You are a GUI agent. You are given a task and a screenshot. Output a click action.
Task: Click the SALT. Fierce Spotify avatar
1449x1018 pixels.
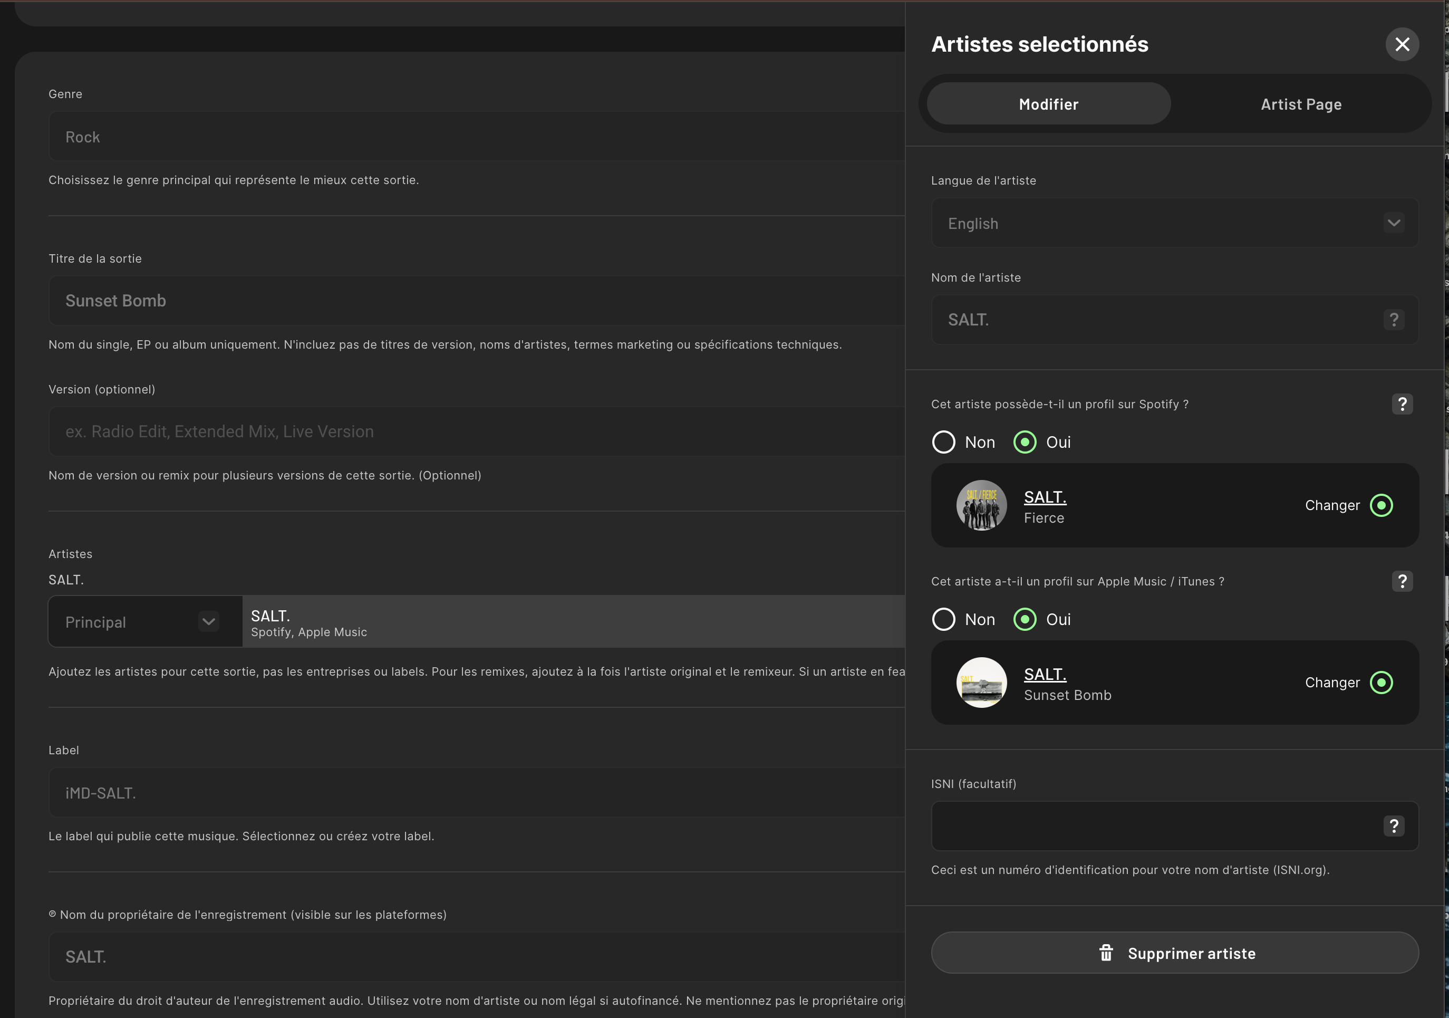[981, 505]
